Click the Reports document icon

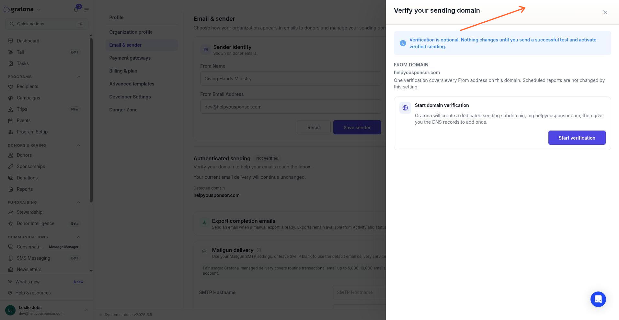point(11,189)
